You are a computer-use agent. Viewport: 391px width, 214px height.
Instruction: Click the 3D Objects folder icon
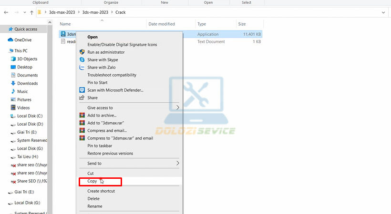tap(13, 59)
